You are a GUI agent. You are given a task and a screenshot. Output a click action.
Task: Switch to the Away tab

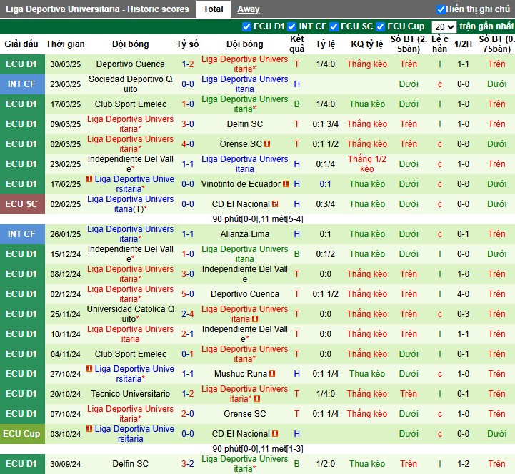click(249, 9)
